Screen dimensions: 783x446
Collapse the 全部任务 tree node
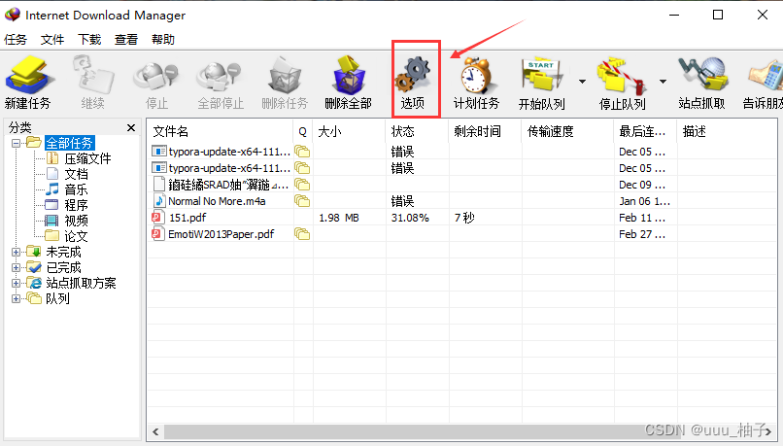[x=16, y=144]
